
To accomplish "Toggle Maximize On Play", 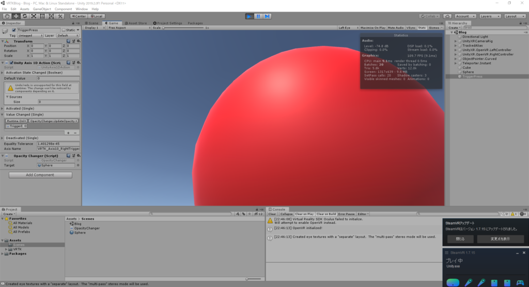I will point(373,28).
